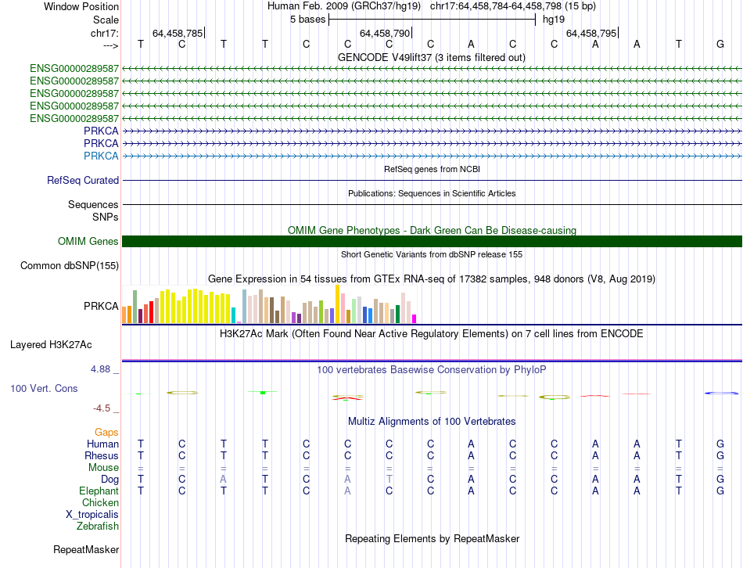Open Repeating Elements by RepeatMasker title
743x568 pixels.
pos(432,539)
